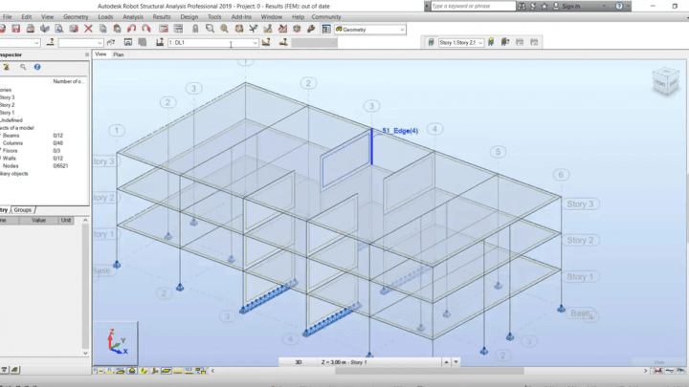Screen dimensions: 689x387
Task: Click the story building icon before Story dropdown
Action: tap(431, 42)
